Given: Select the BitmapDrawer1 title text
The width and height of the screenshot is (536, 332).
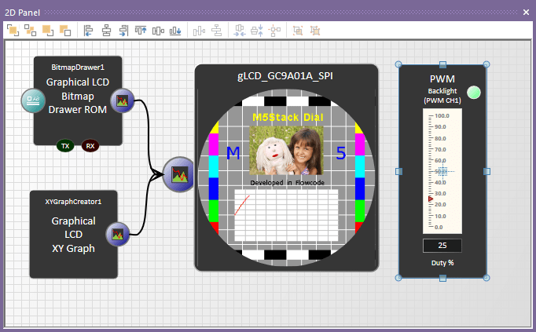Looking at the screenshot, I should point(78,67).
